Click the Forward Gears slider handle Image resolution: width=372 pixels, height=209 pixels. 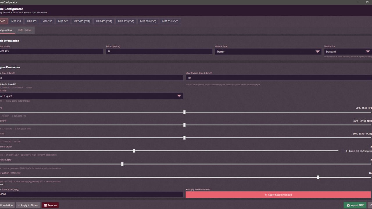134,151
